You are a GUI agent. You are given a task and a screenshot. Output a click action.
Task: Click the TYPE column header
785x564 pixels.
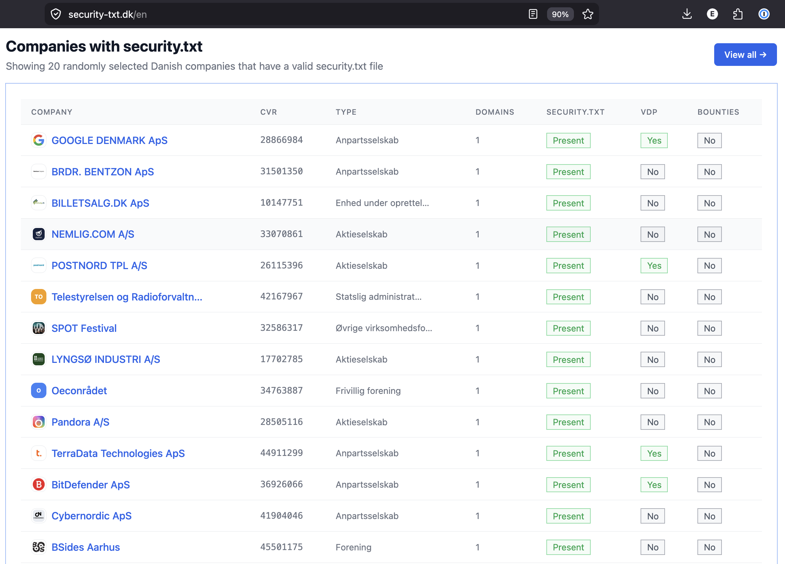[x=346, y=112]
